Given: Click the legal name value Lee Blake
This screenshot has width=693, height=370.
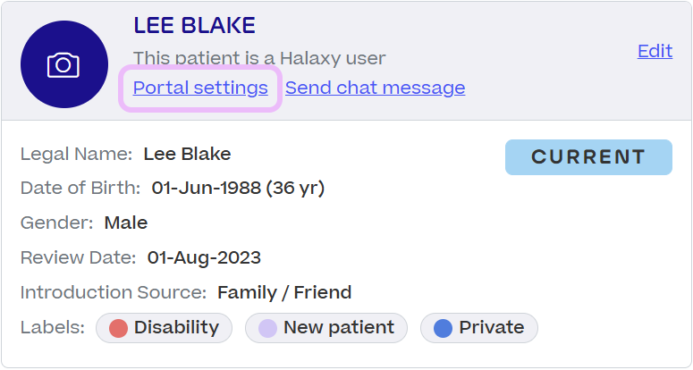Looking at the screenshot, I should (187, 154).
